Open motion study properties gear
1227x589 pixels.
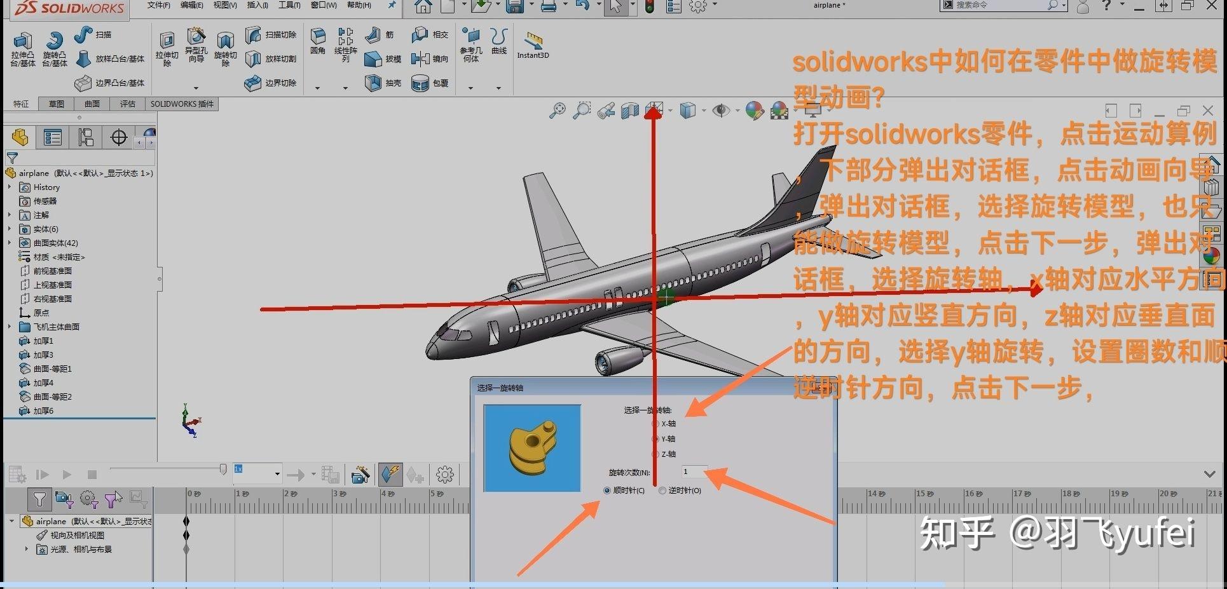[445, 474]
